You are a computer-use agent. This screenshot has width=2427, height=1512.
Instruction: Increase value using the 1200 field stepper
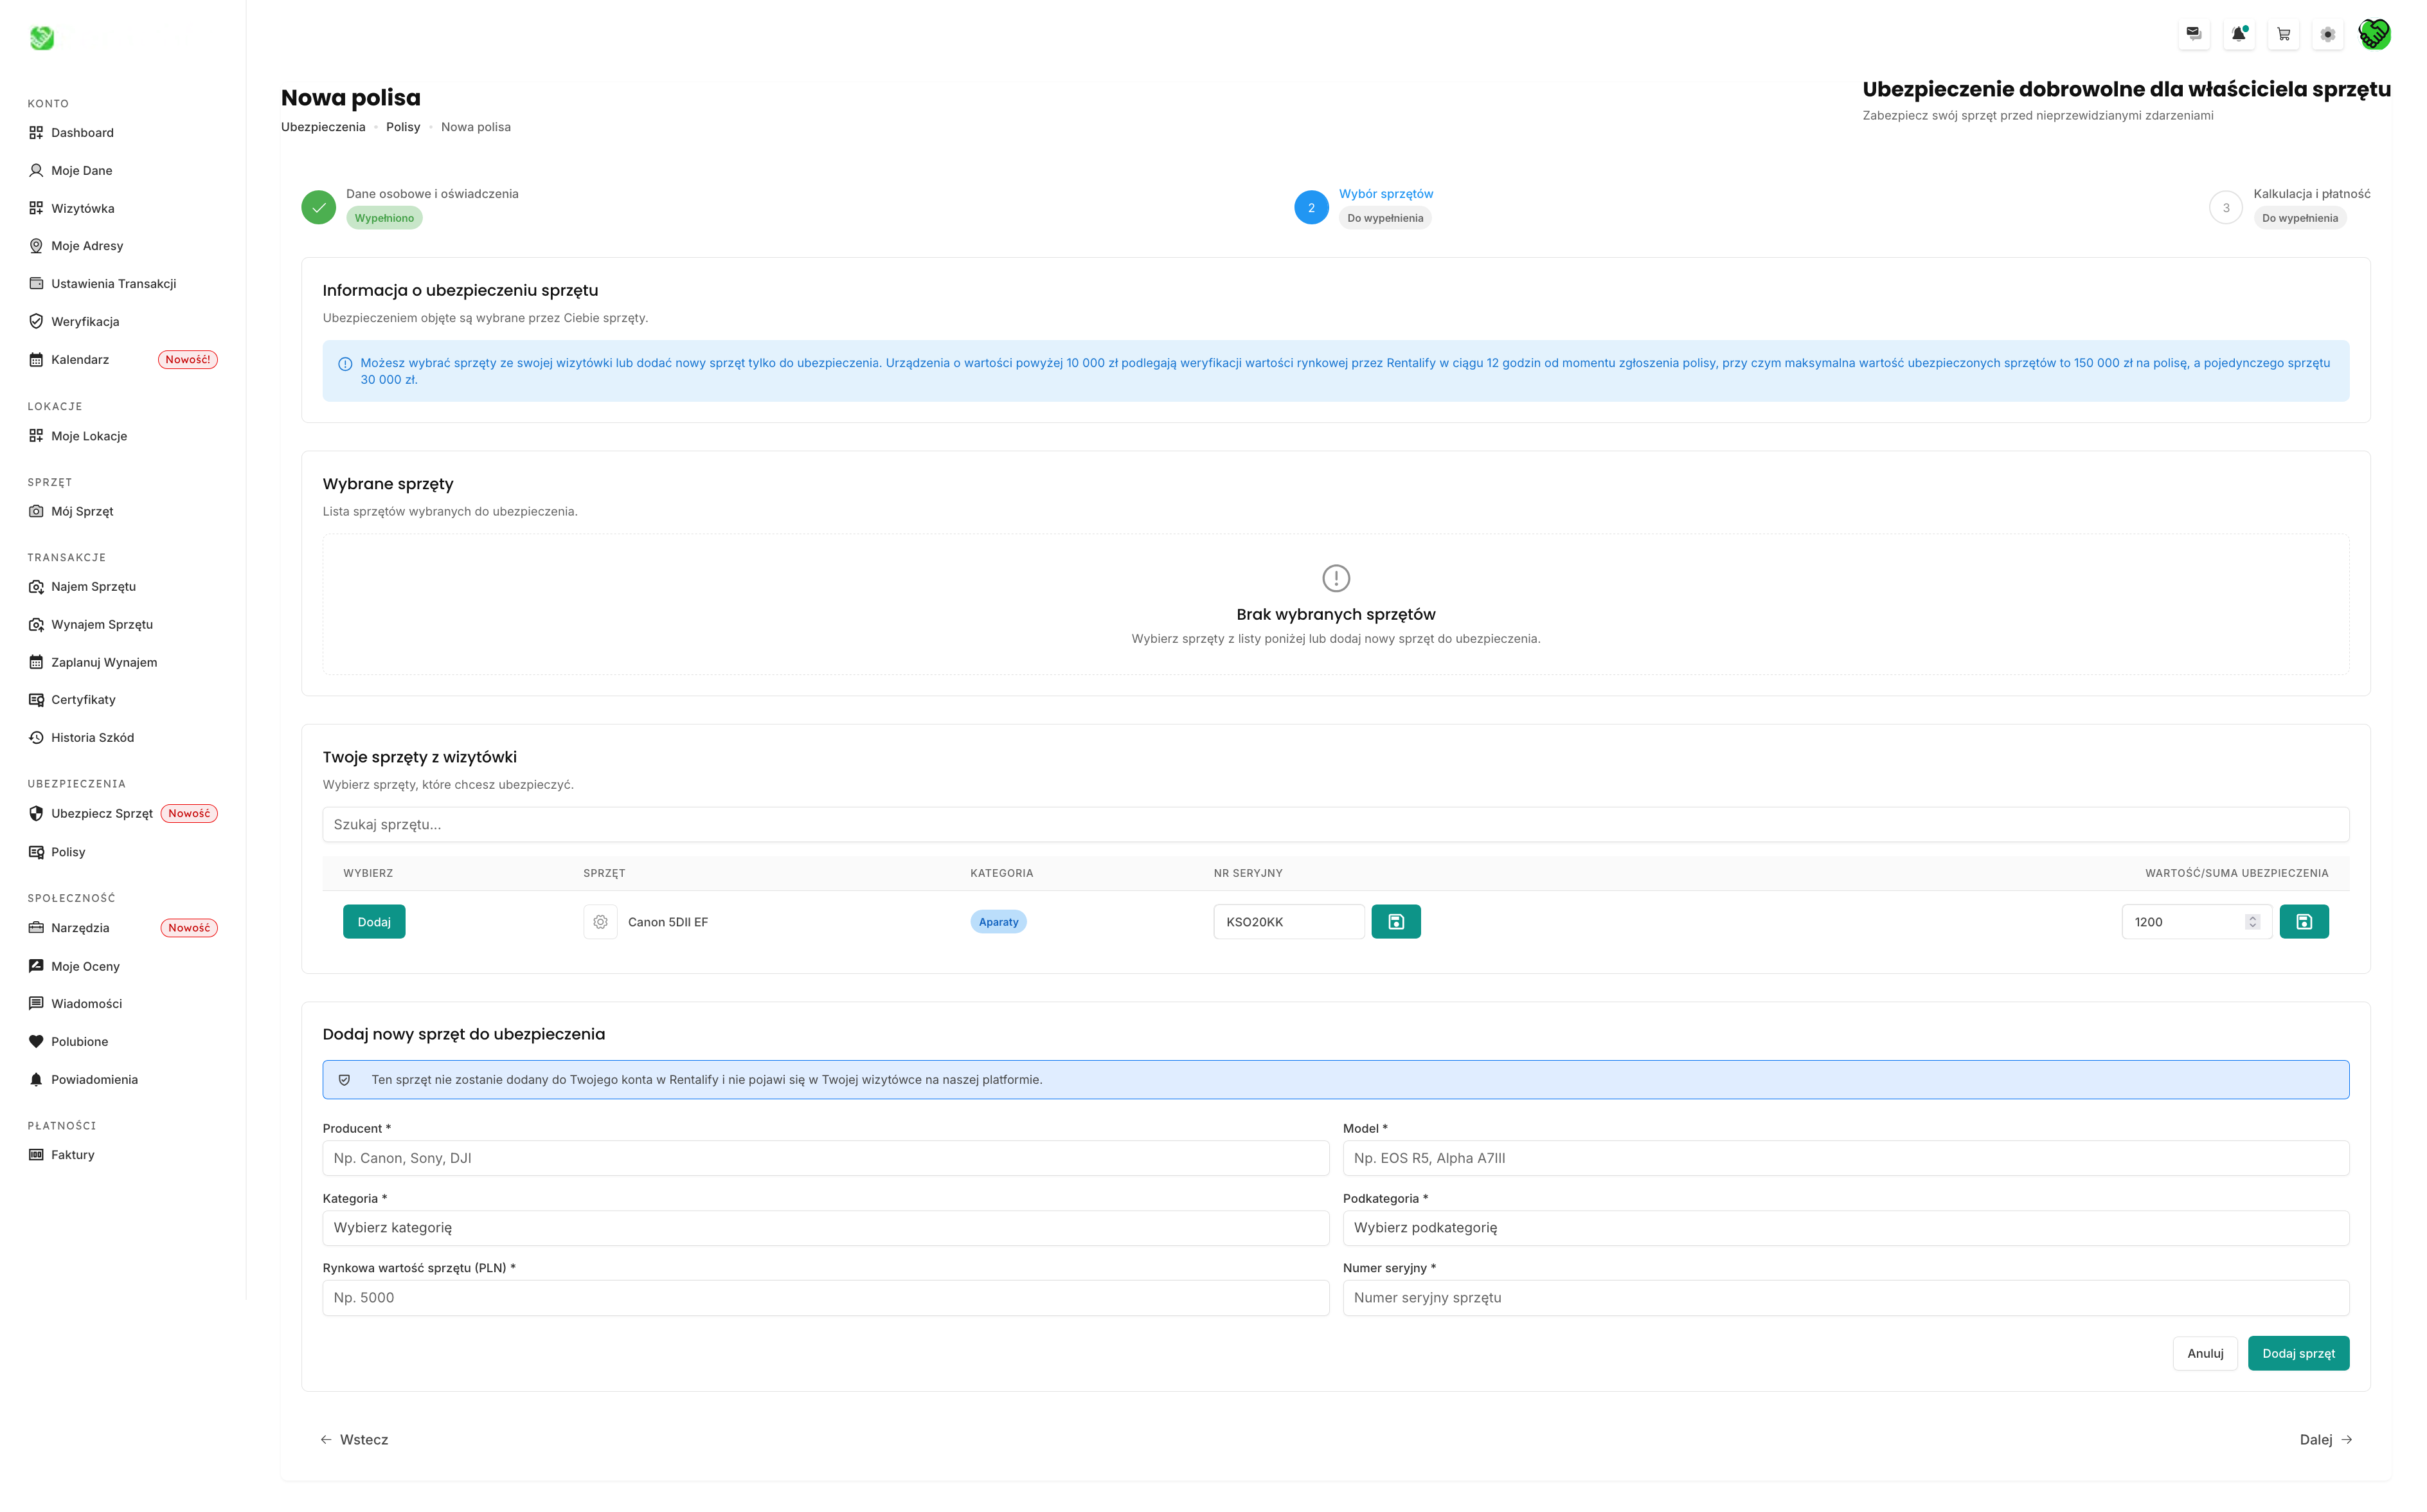2252,917
